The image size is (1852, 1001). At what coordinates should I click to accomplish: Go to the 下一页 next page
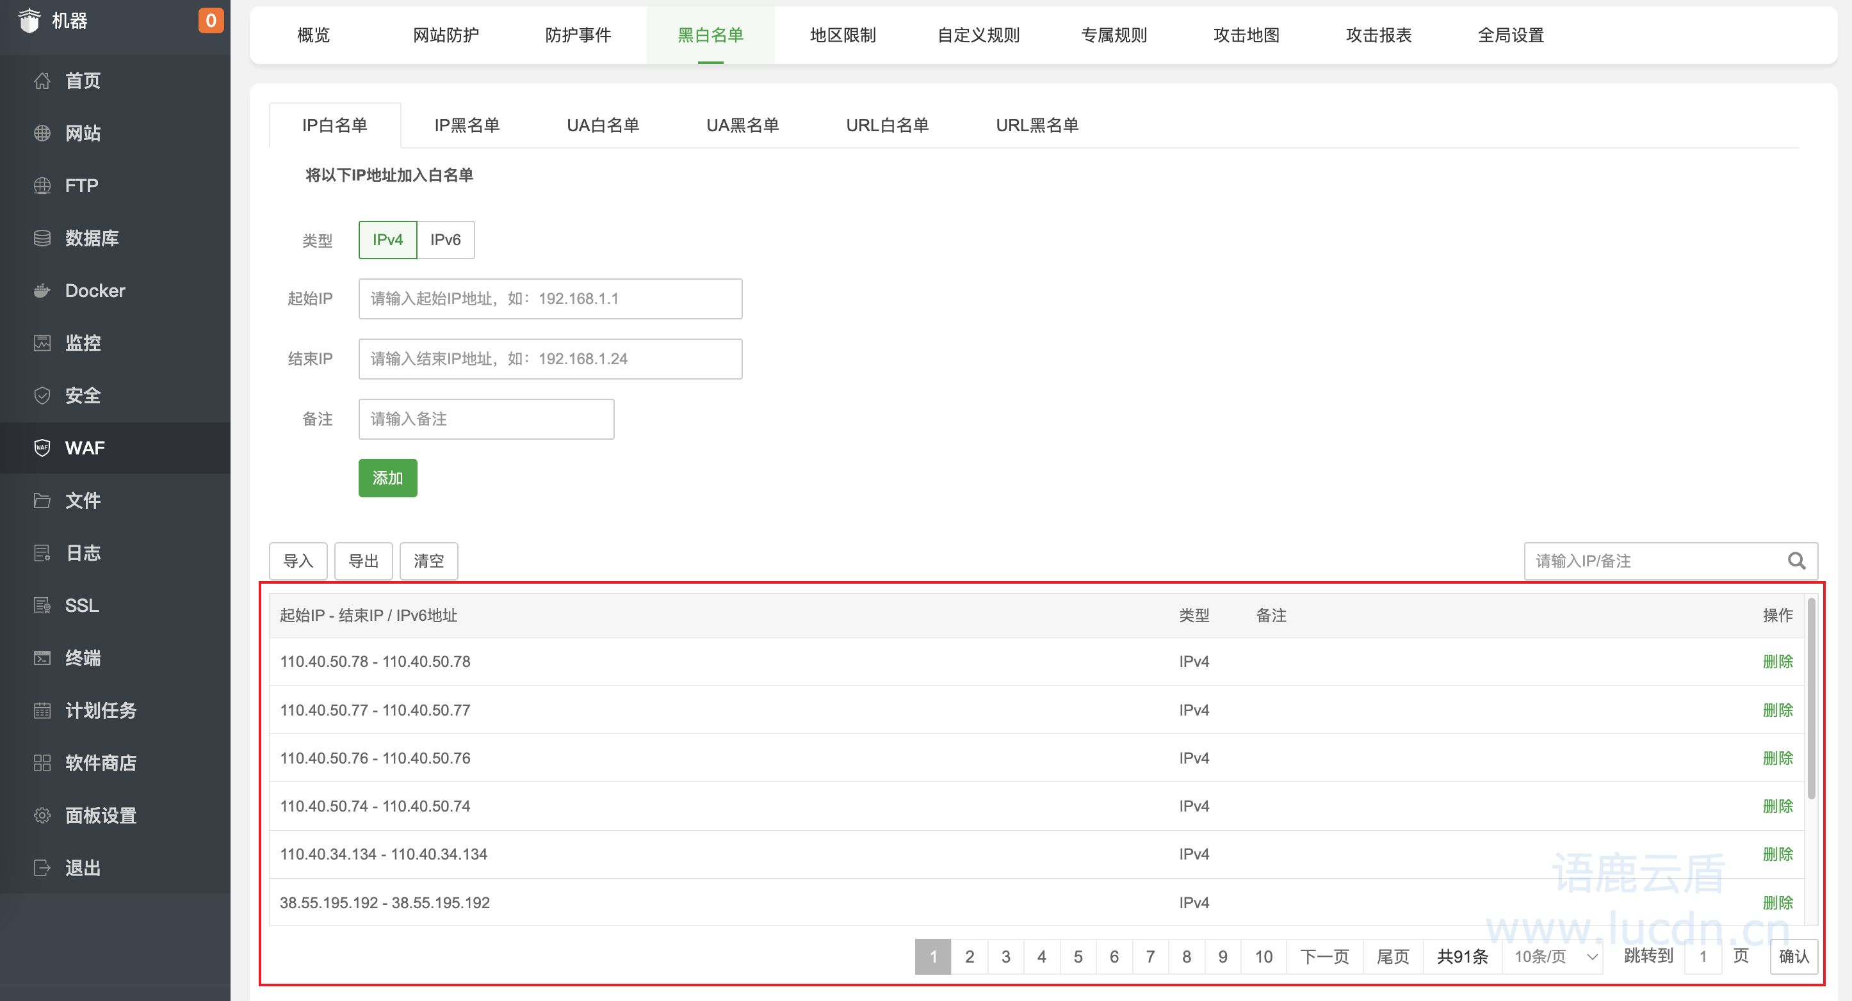[1324, 956]
